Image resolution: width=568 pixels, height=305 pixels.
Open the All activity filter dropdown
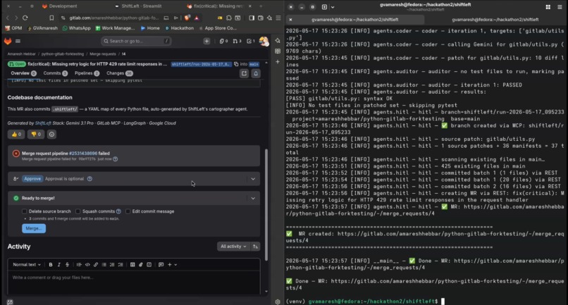[x=234, y=247]
